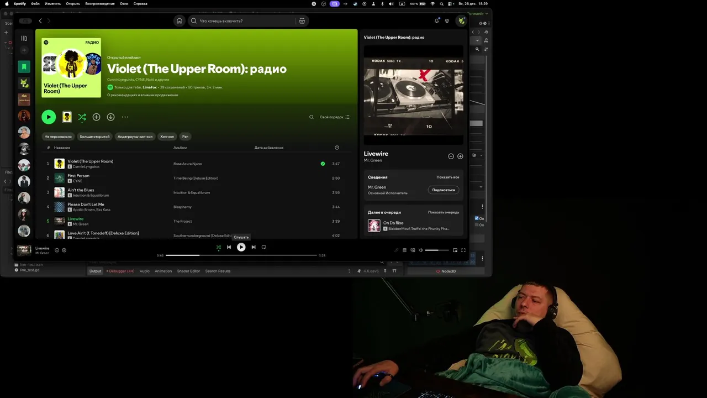707x398 pixels.
Task: Open the queue icon in player bar
Action: point(404,250)
